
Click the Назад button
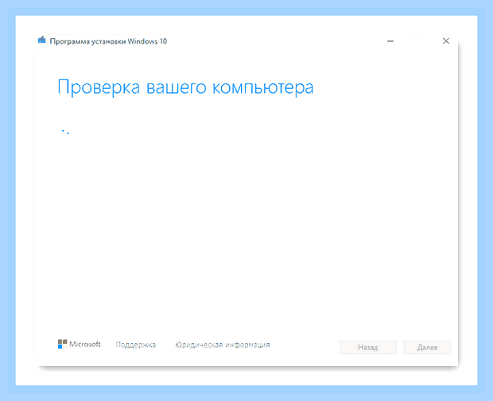pyautogui.click(x=367, y=347)
